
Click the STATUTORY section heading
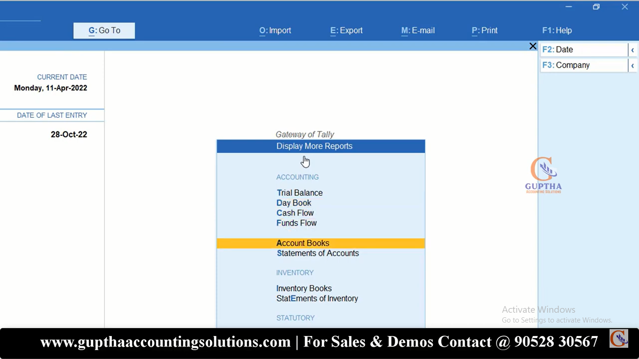click(295, 318)
